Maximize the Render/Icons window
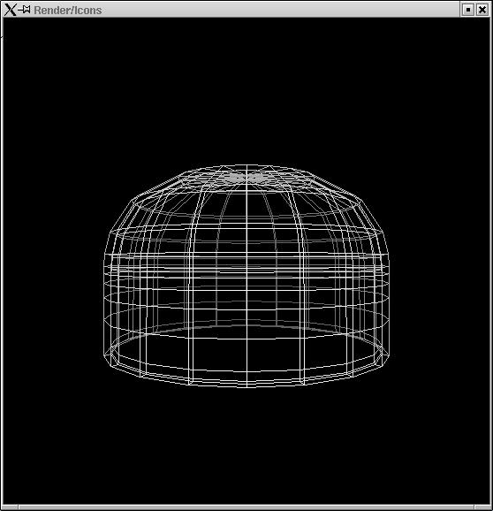This screenshot has width=493, height=511. pyautogui.click(x=468, y=10)
